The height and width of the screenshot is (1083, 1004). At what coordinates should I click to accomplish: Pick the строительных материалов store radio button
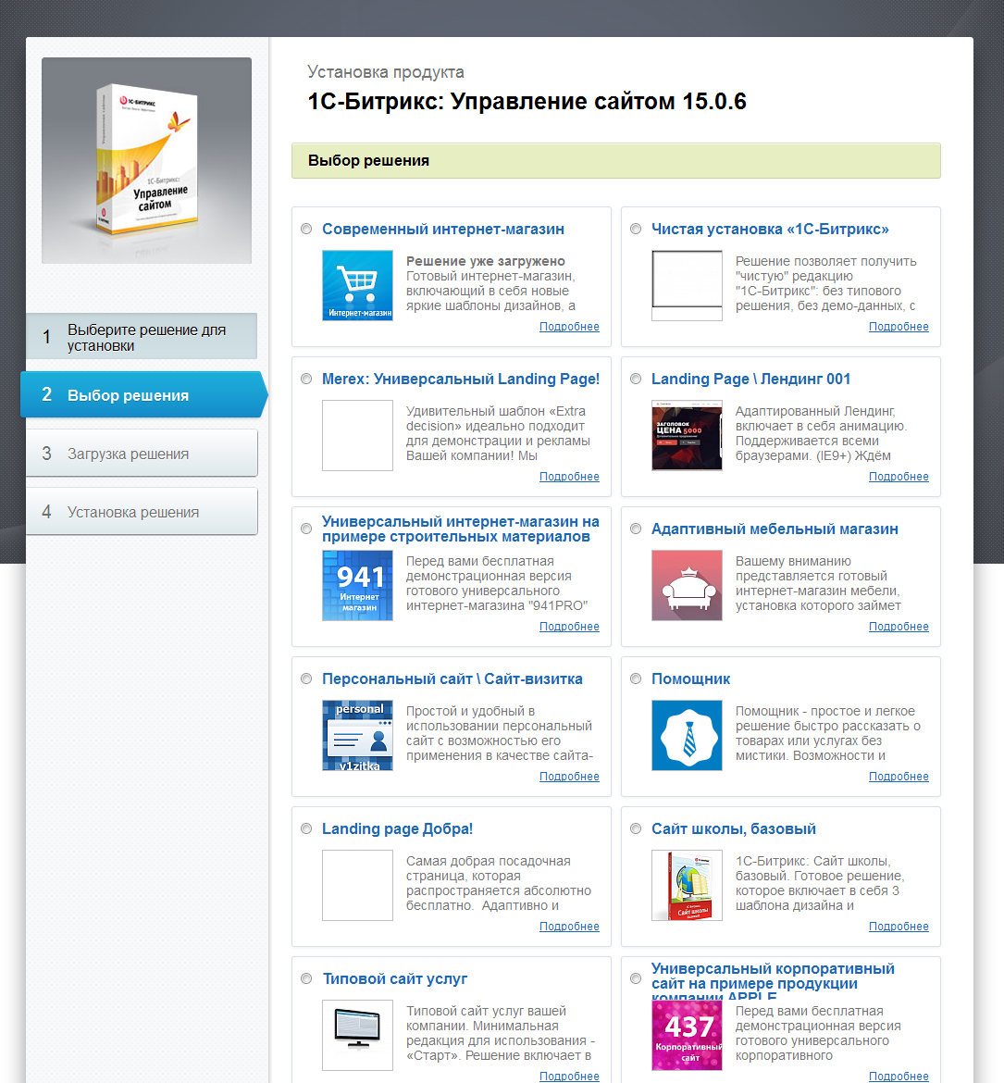click(306, 529)
